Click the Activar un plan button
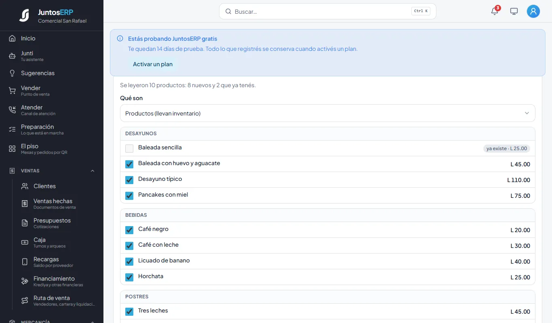The width and height of the screenshot is (552, 323). (x=153, y=64)
